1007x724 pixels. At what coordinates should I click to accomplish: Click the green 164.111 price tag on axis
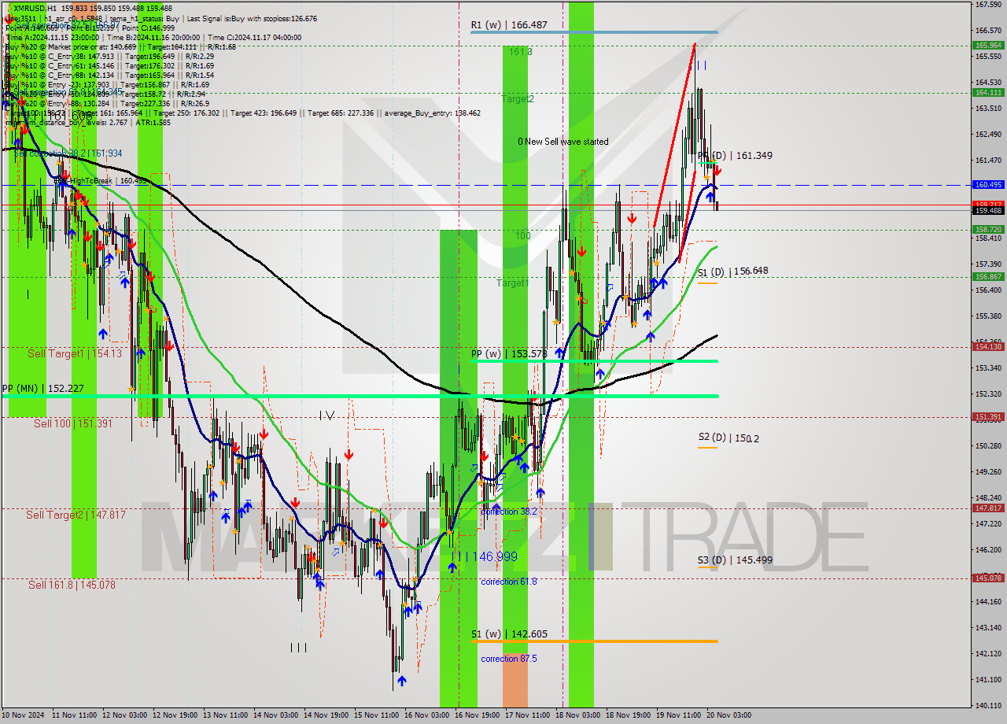pos(988,92)
